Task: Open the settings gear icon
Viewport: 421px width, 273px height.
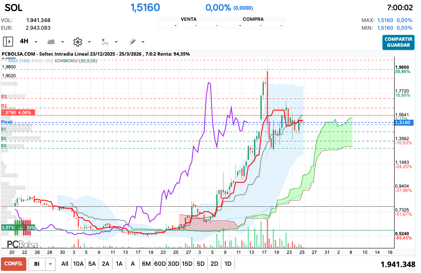Action: click(x=78, y=42)
